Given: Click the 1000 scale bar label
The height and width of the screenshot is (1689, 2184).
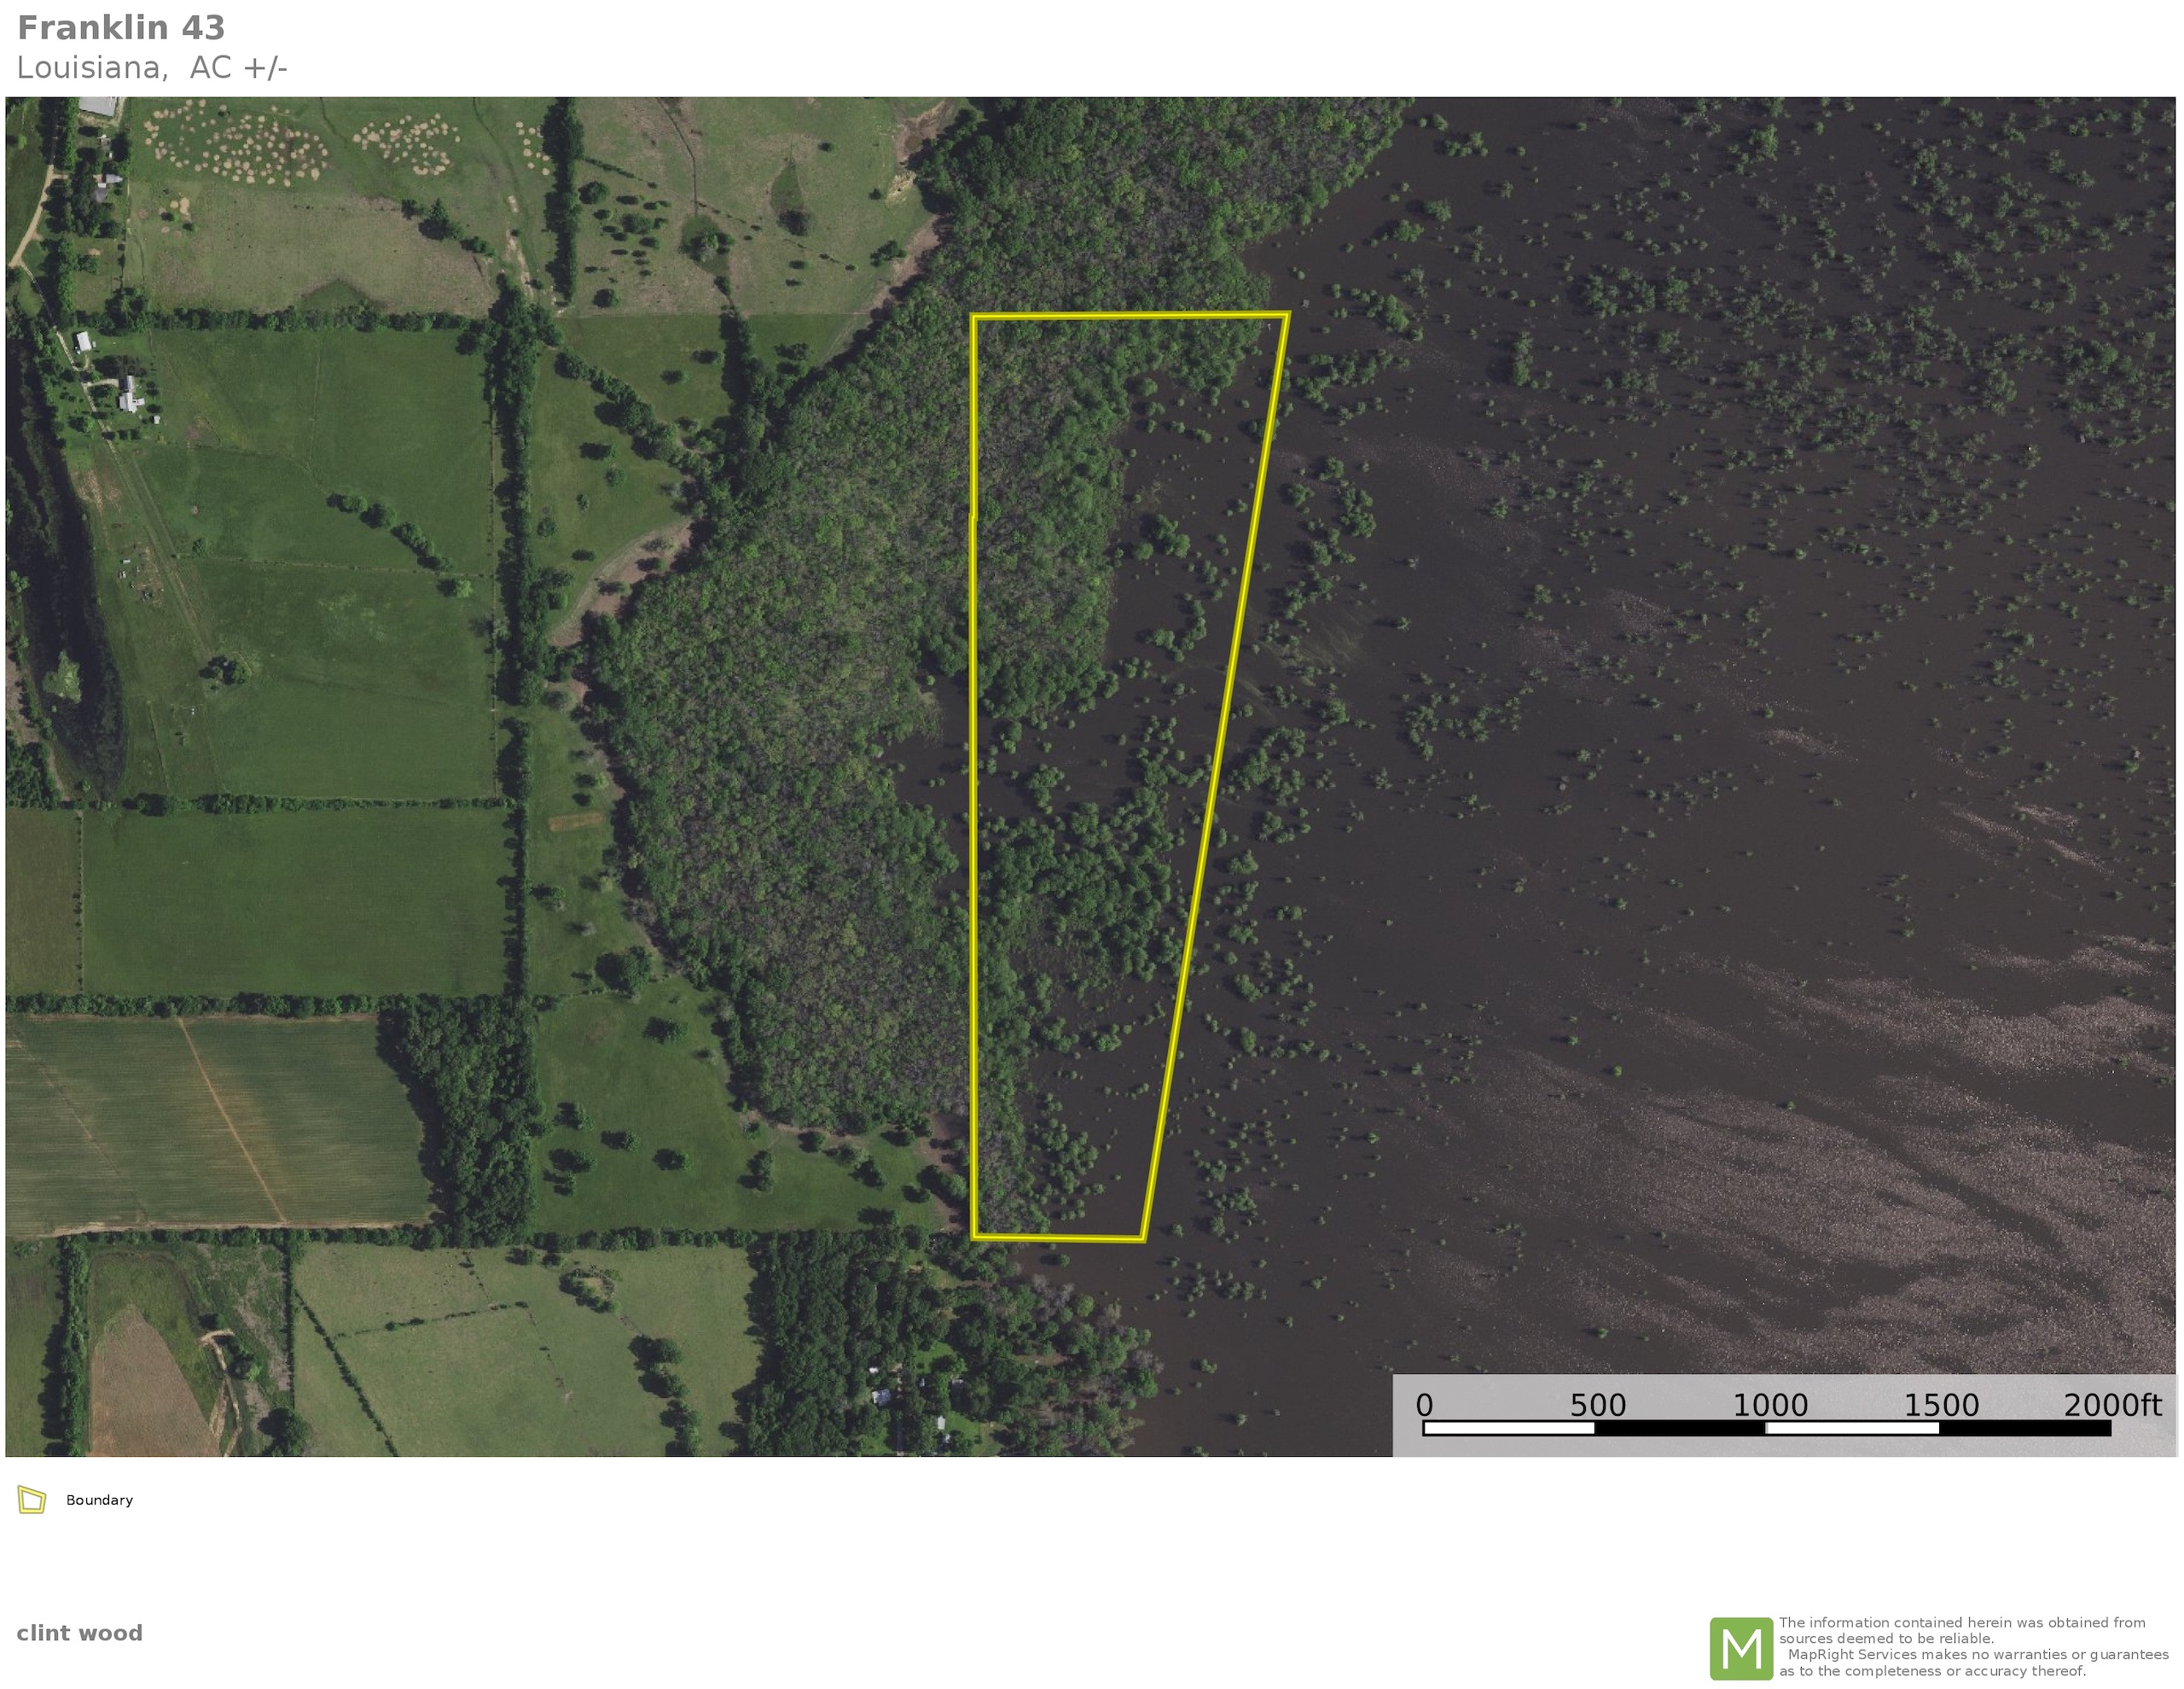Looking at the screenshot, I should (1769, 1405).
